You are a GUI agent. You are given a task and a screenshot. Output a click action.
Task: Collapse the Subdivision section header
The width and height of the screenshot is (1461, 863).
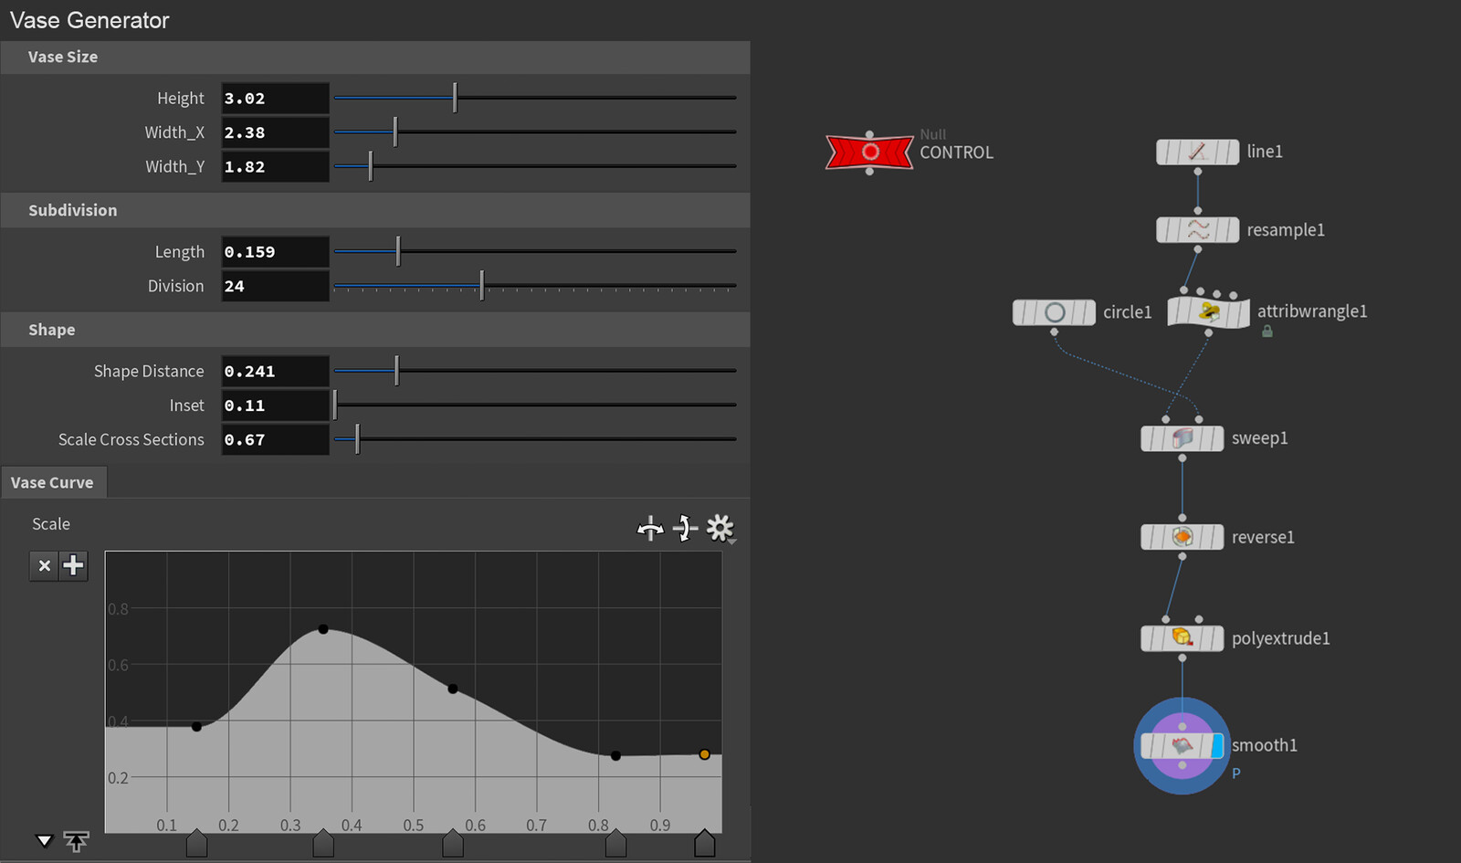pyautogui.click(x=375, y=210)
